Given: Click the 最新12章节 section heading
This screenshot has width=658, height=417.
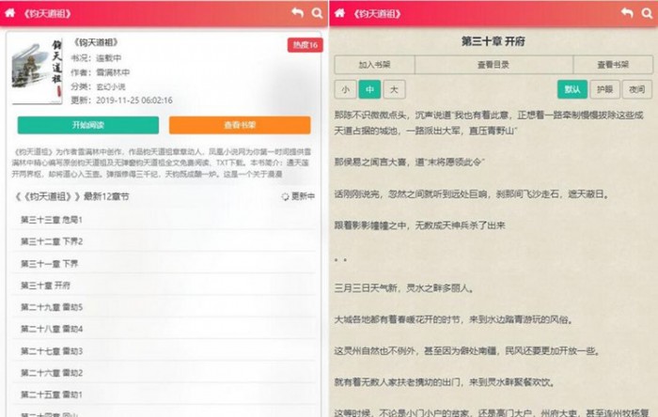Looking at the screenshot, I should (72, 196).
